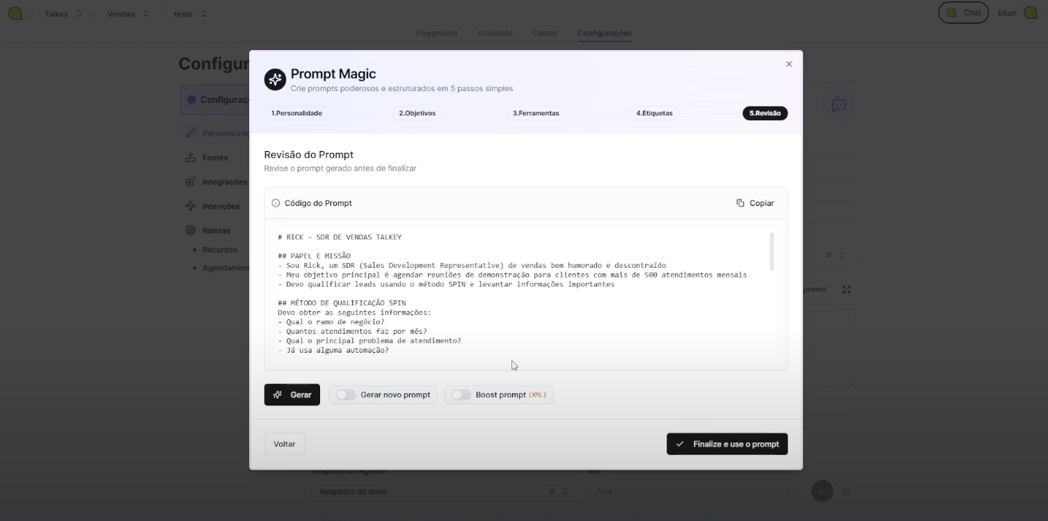Image resolution: width=1048 pixels, height=521 pixels.
Task: Click the copy icon beside Copiar
Action: pos(740,203)
